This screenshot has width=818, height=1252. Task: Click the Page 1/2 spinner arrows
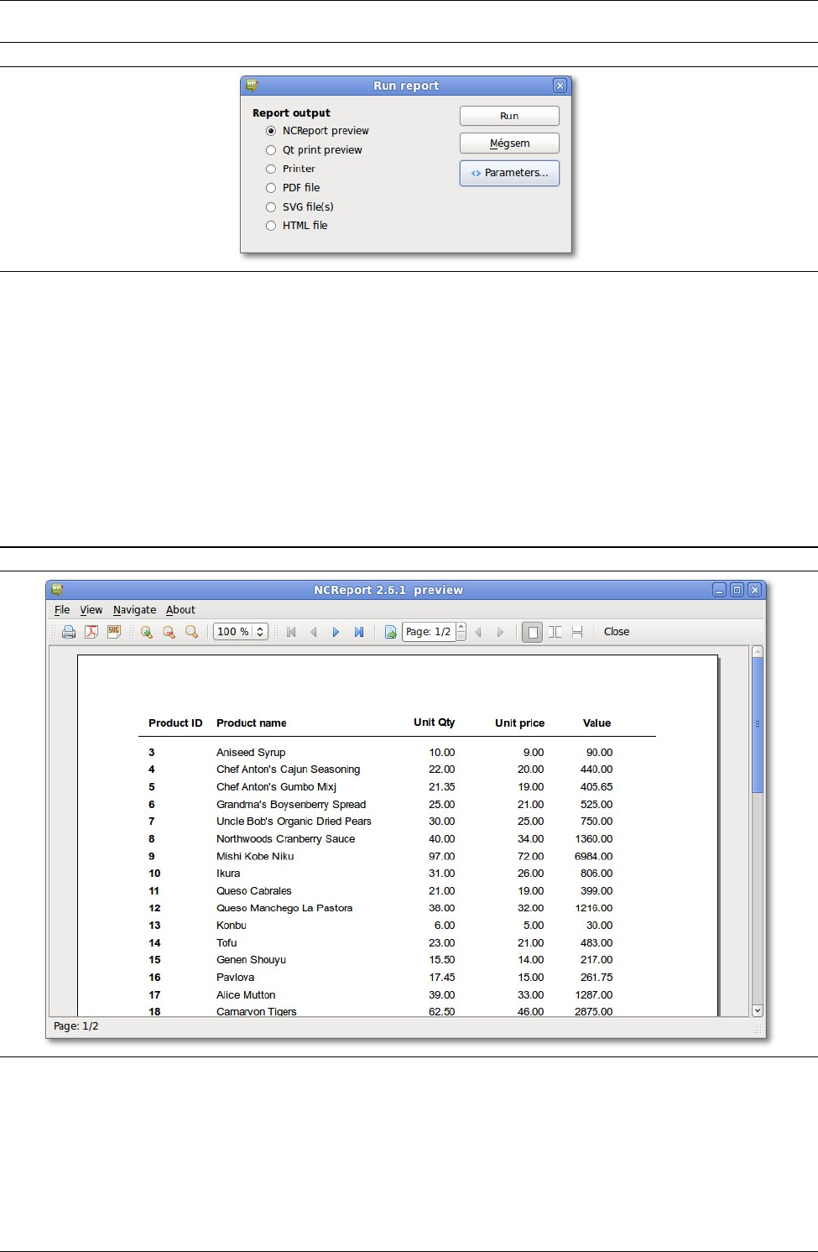point(461,632)
